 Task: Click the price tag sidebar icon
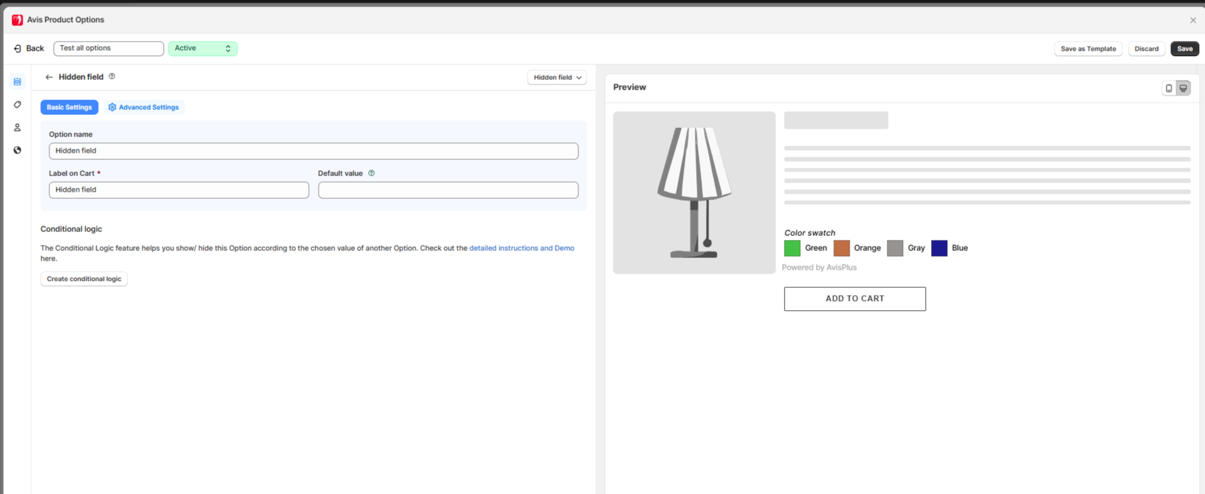(18, 105)
